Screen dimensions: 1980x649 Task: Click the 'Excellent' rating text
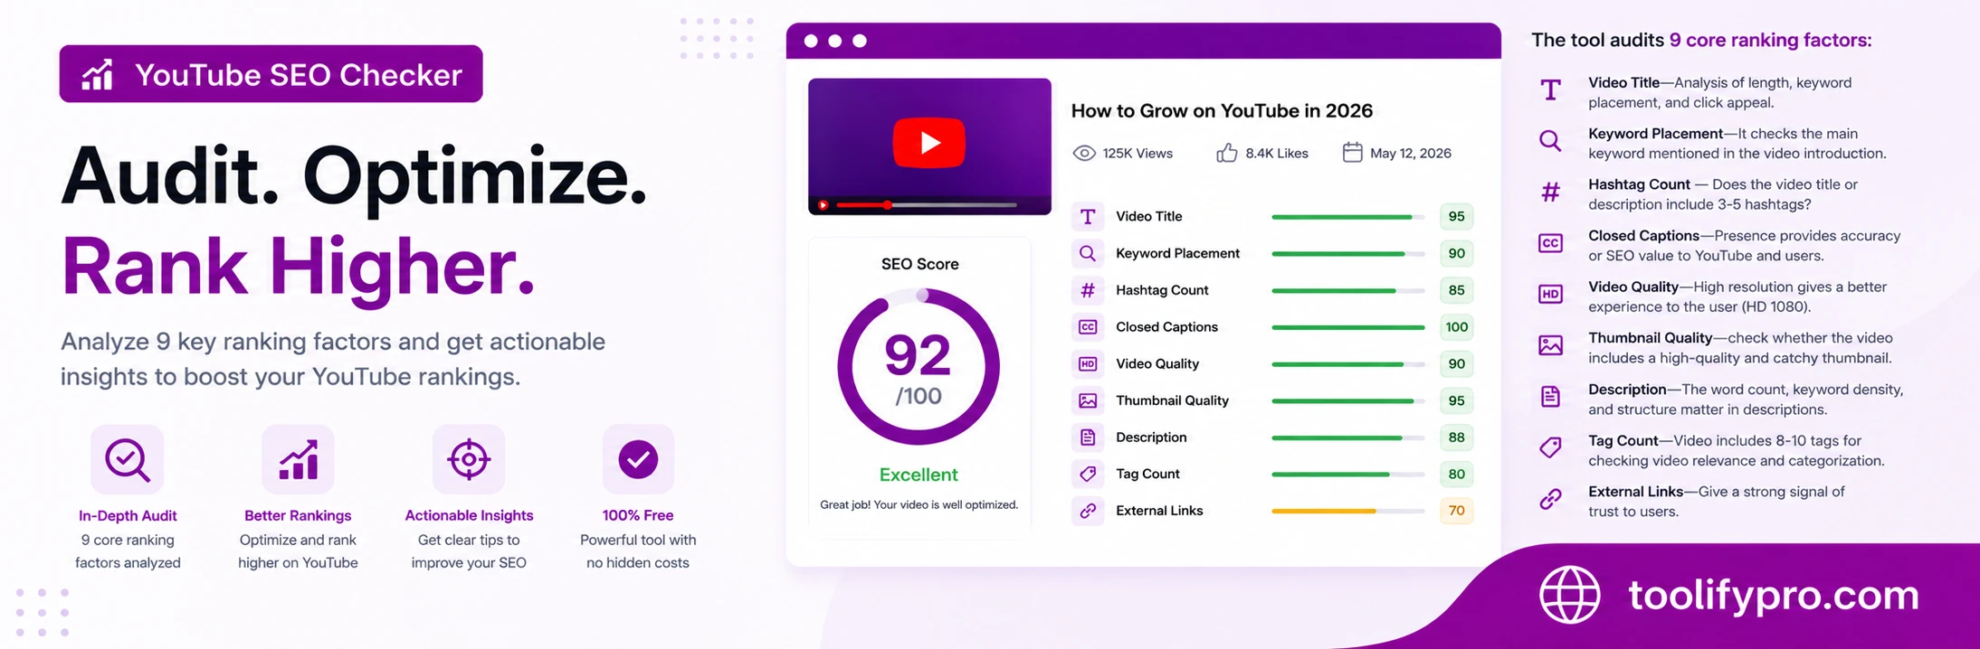919,475
